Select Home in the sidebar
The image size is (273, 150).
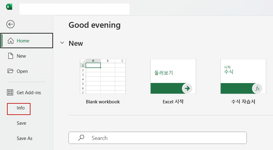[x=27, y=41]
